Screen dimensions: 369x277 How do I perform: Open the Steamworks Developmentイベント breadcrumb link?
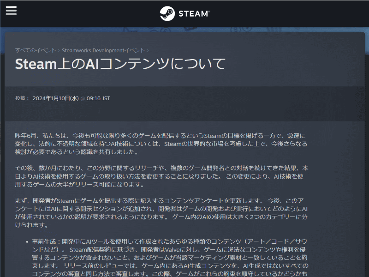click(x=103, y=50)
